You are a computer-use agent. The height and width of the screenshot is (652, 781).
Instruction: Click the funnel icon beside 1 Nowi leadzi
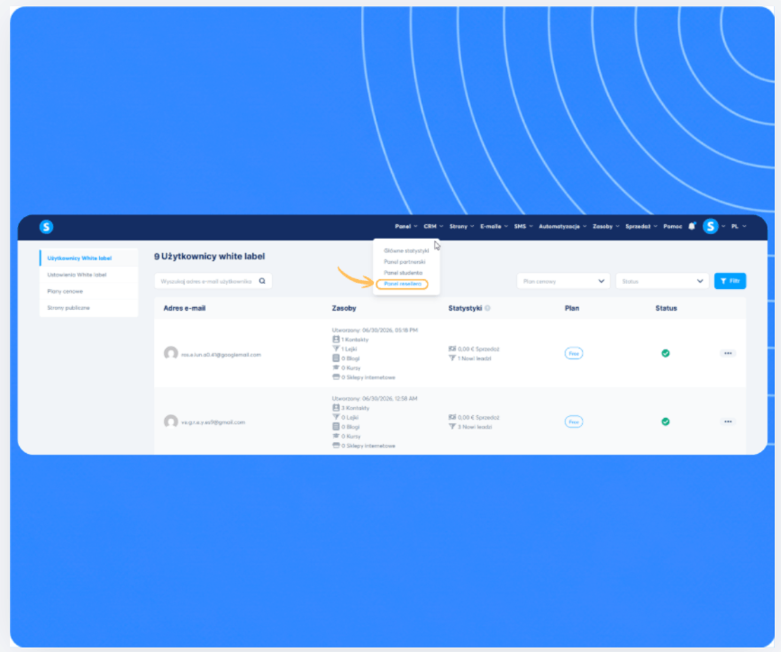(452, 358)
